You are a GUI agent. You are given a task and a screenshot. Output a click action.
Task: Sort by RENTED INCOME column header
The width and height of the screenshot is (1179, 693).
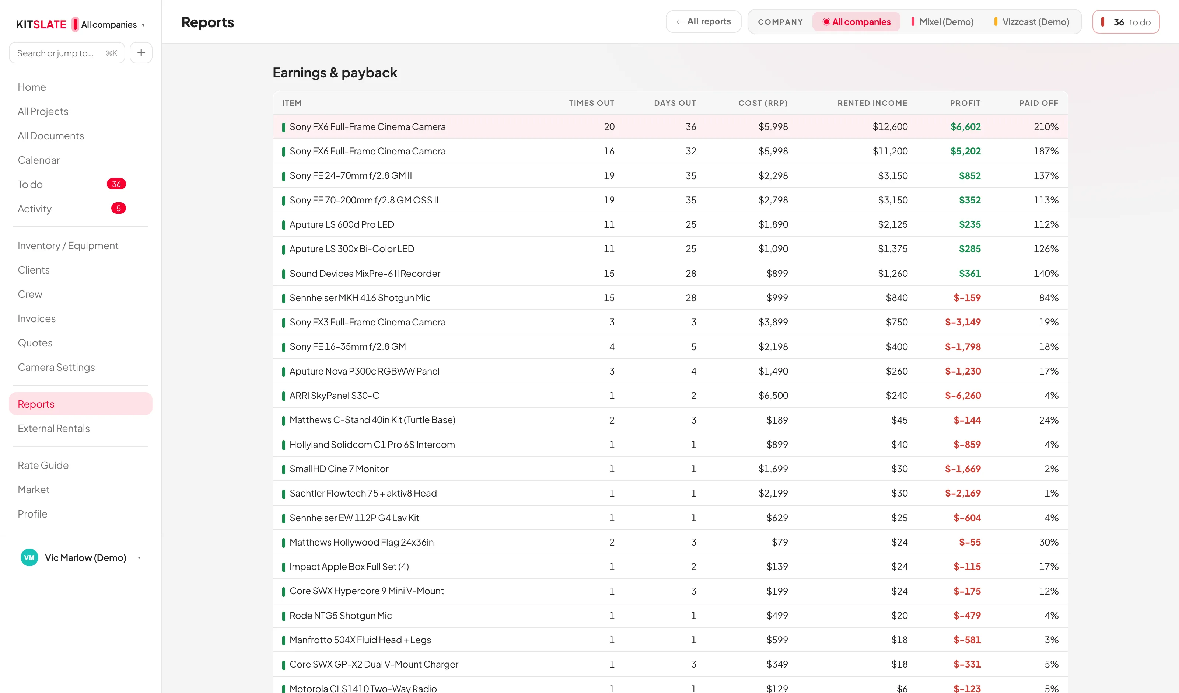coord(872,103)
